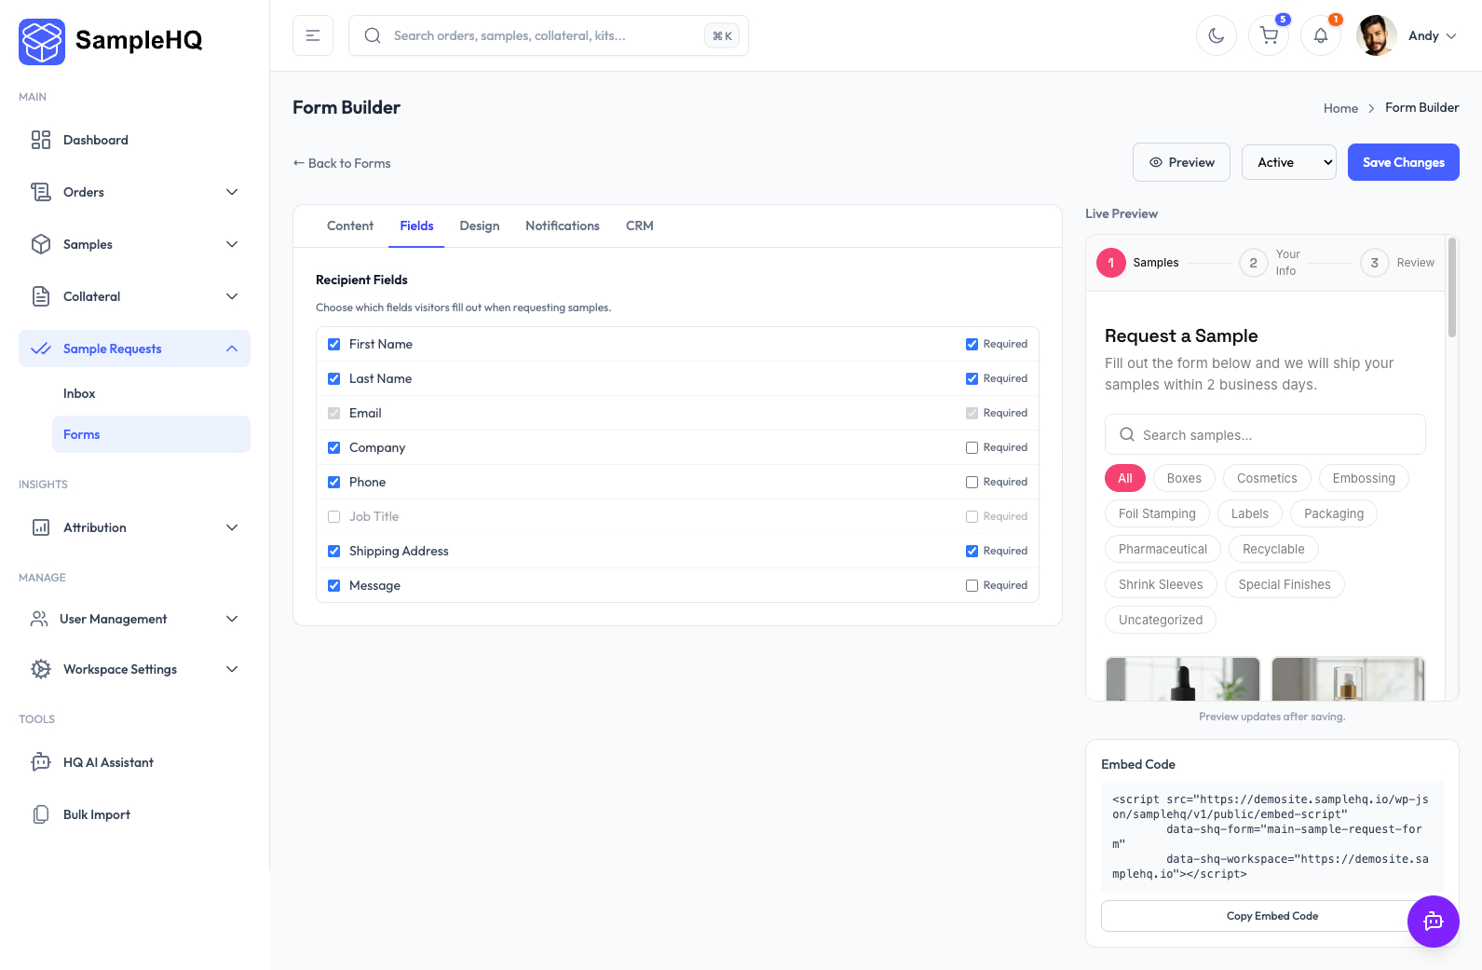Toggle the sidebar with the hamburger icon
The width and height of the screenshot is (1482, 970).
[313, 35]
